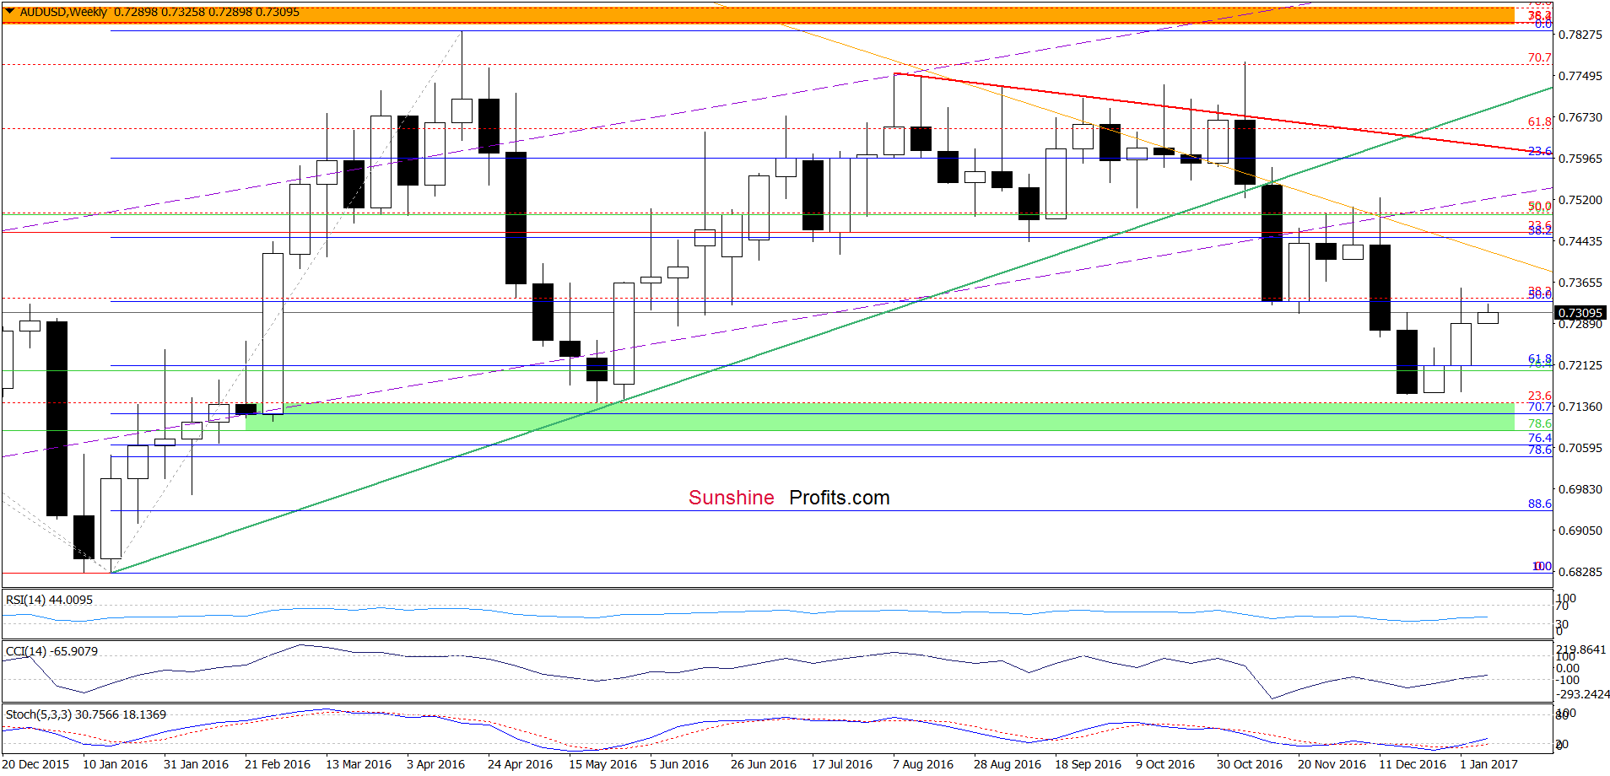Select the light green support zone rectangle
The width and height of the screenshot is (1610, 776).
(880, 417)
